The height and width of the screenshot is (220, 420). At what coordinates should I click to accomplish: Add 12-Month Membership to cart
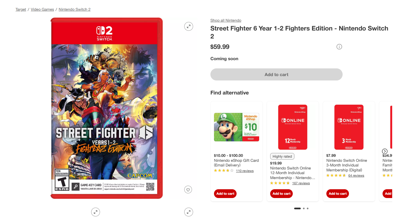[281, 194]
